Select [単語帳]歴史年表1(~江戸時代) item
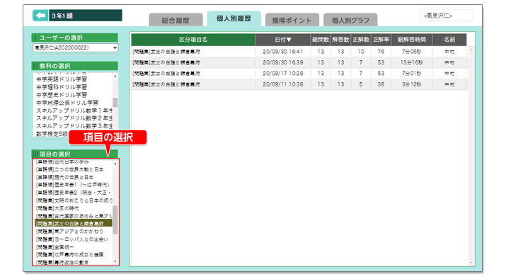The image size is (506, 279). pyautogui.click(x=73, y=185)
